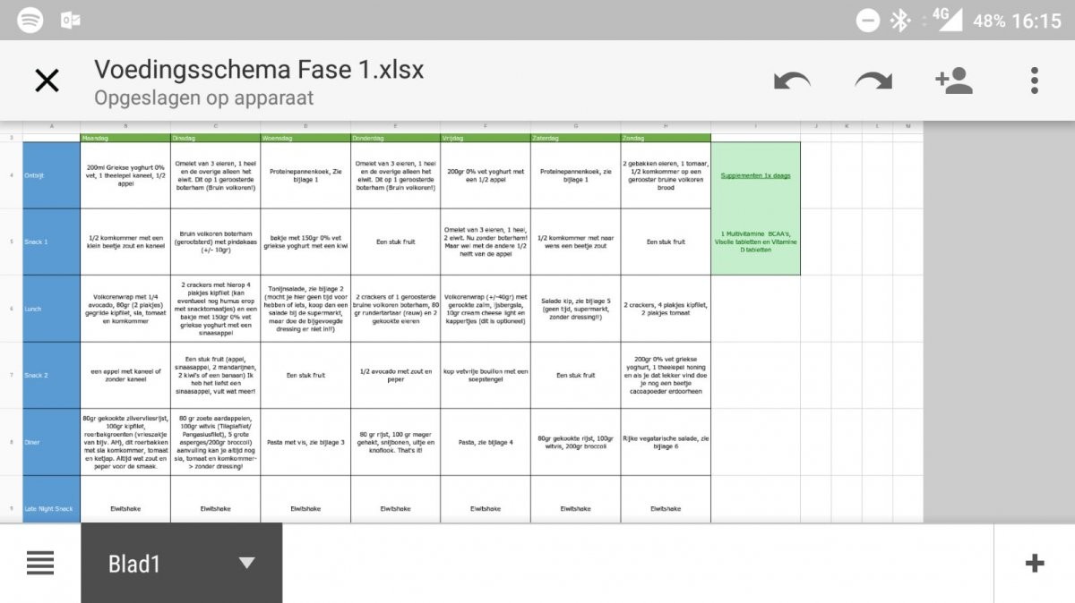Tap the Outlook notification icon

coord(70,20)
